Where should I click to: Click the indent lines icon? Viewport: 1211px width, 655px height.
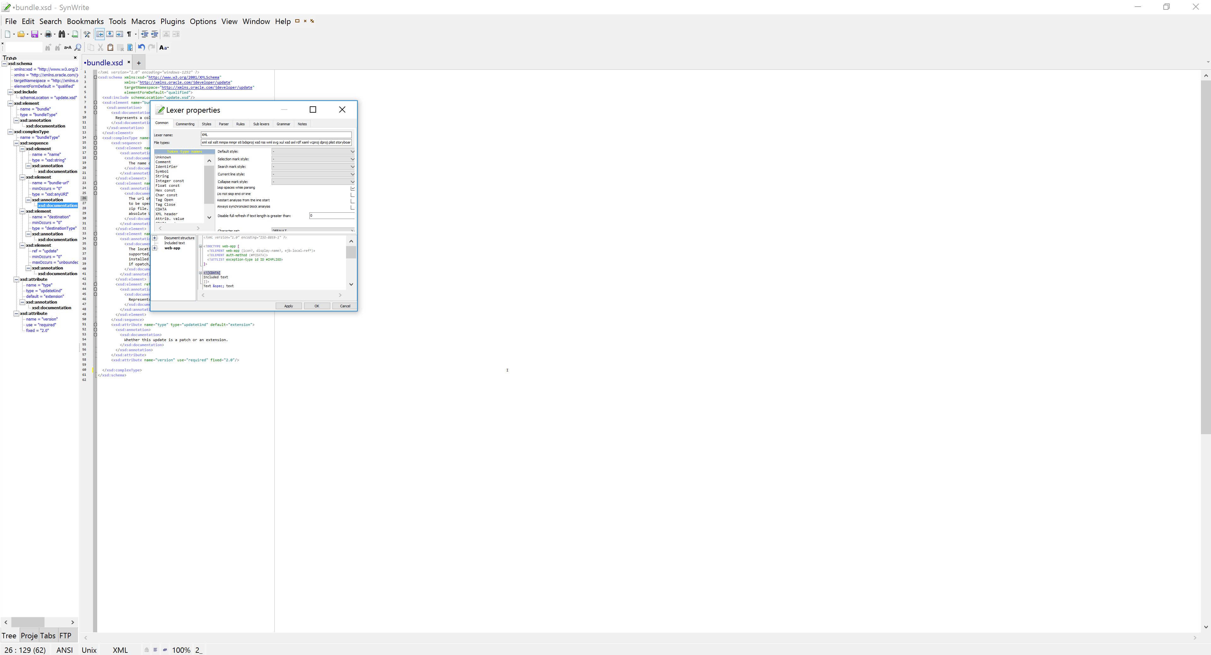[144, 34]
